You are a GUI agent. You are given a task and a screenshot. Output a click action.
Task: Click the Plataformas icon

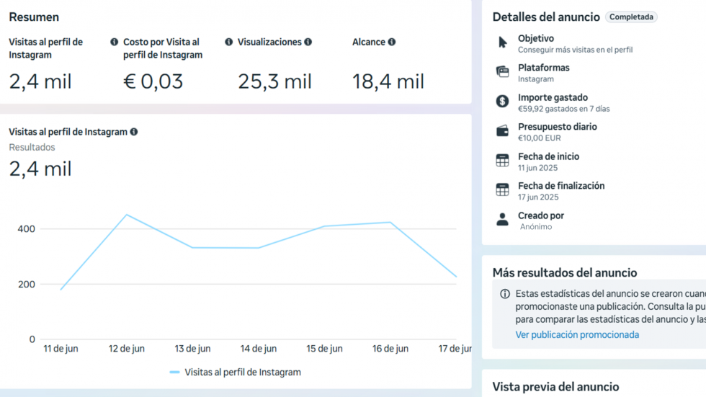click(503, 71)
